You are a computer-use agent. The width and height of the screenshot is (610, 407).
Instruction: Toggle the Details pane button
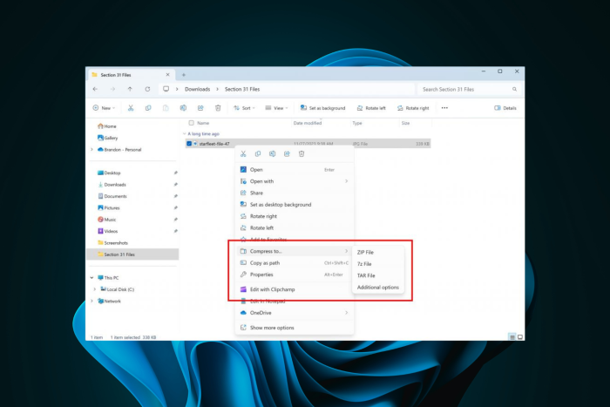pos(505,108)
